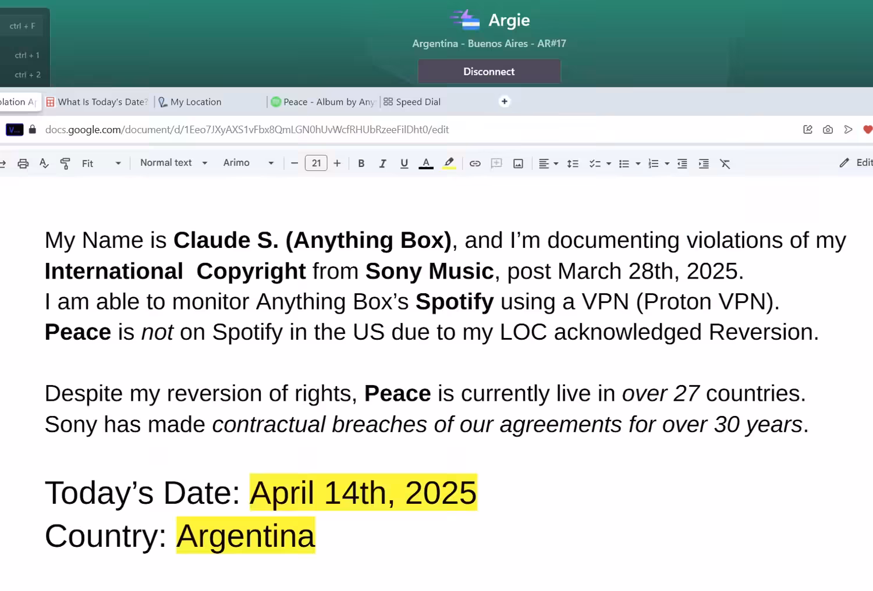Click the Print icon
Screen dimensions: 873x591
[x=23, y=163]
